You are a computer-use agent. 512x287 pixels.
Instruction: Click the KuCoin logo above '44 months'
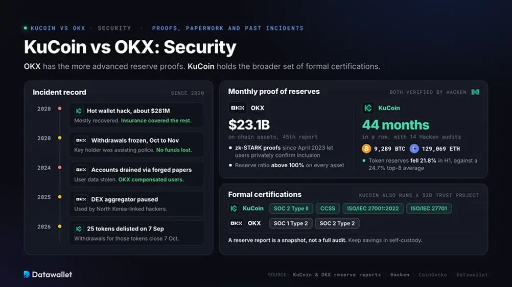point(368,108)
